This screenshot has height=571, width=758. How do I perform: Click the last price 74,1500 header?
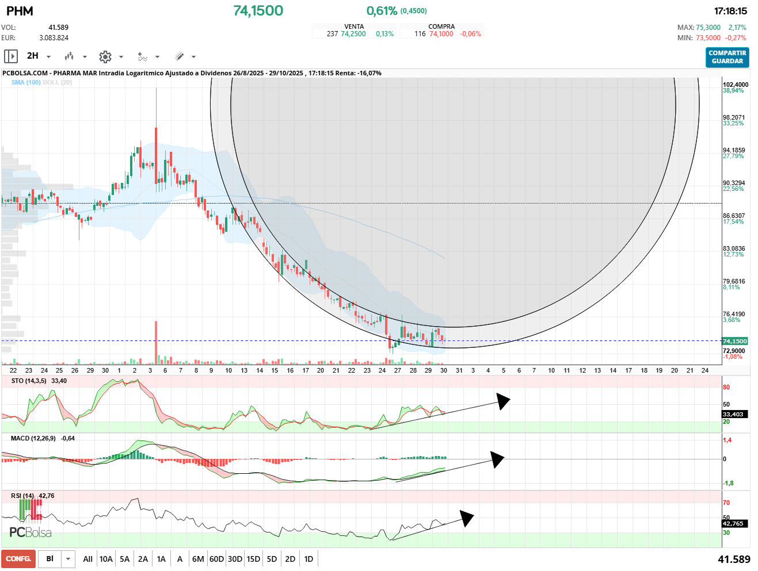[x=258, y=11]
